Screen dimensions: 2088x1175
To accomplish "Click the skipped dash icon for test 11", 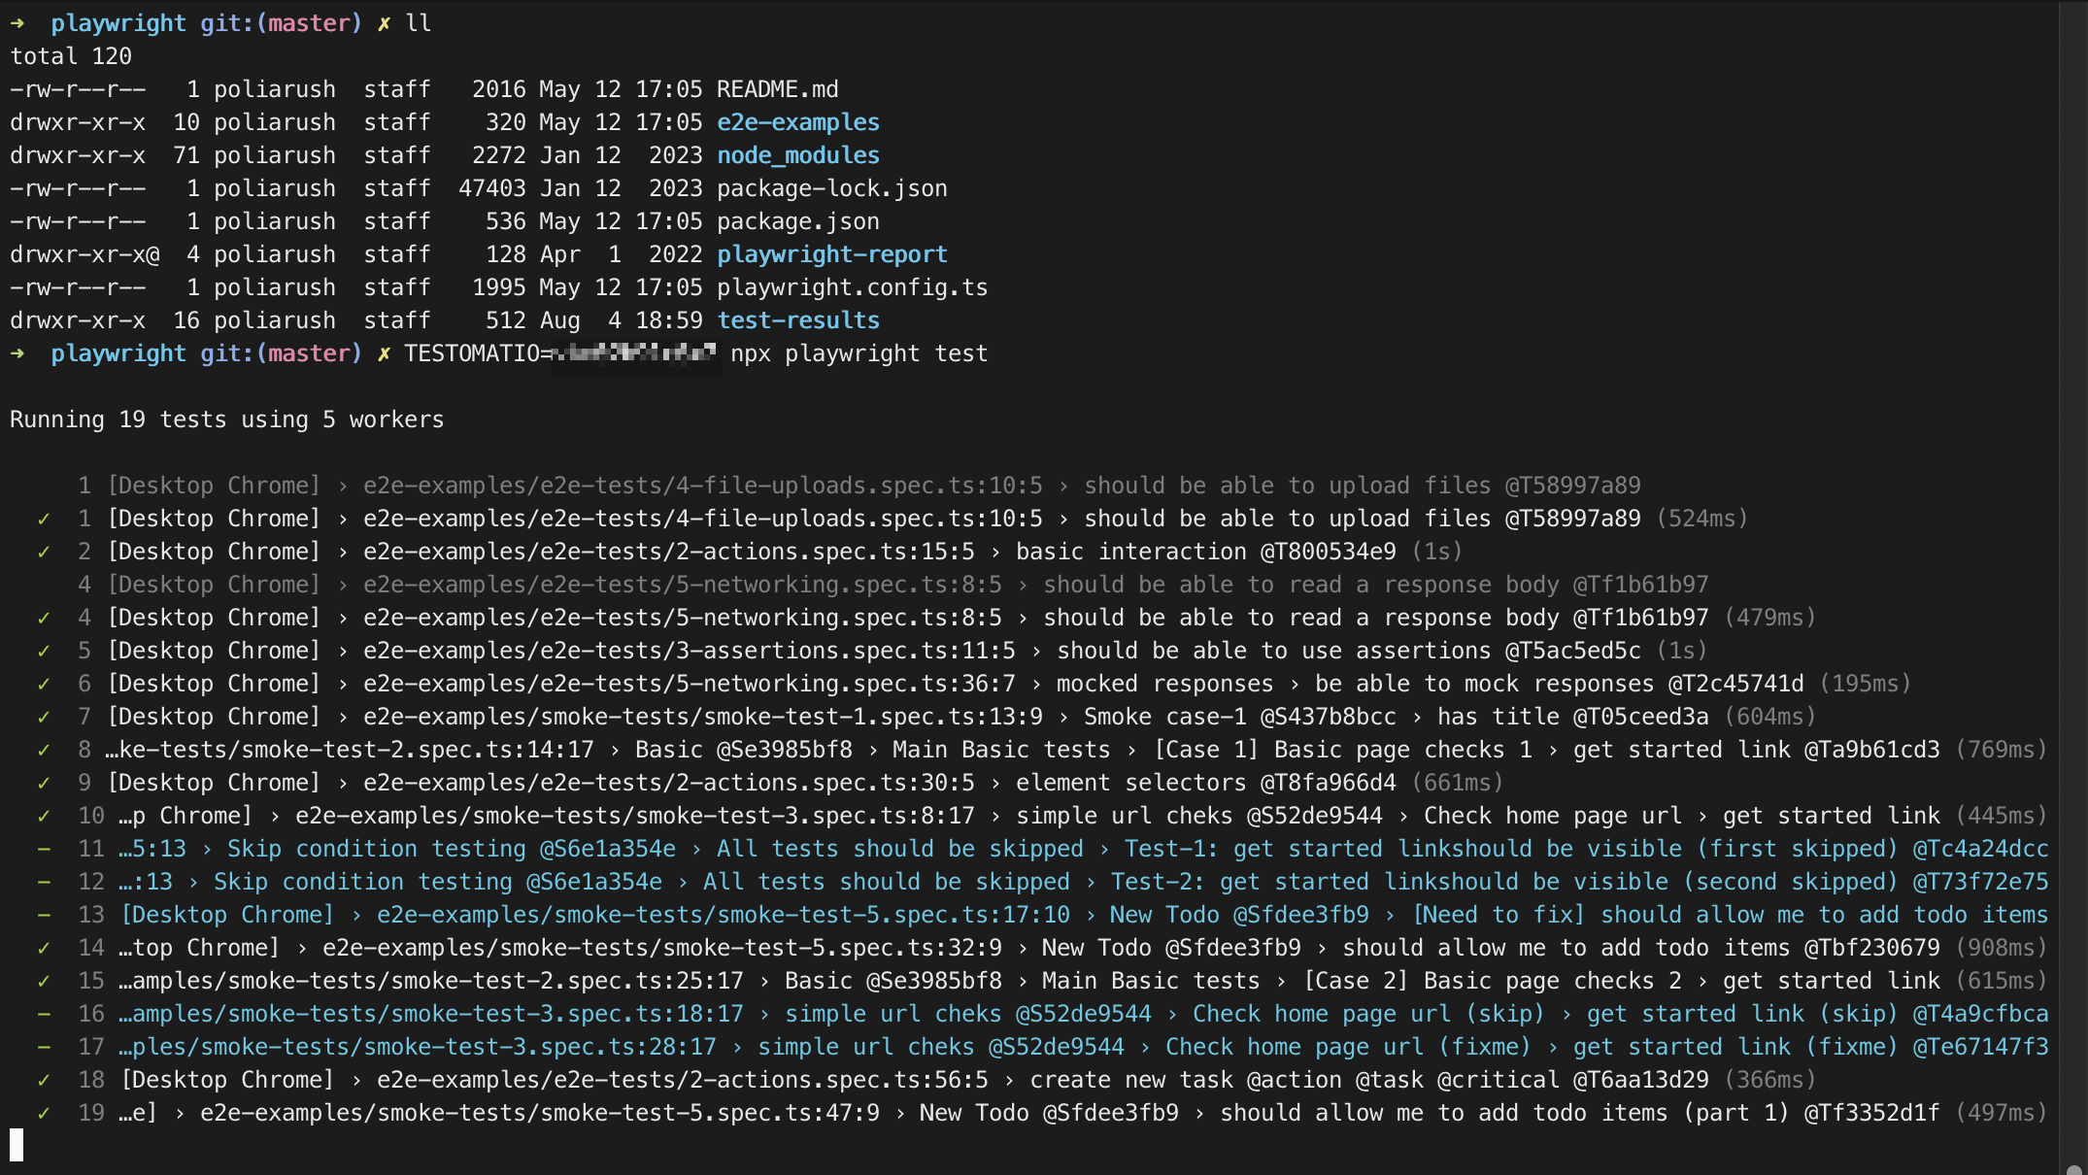I will click(x=44, y=849).
